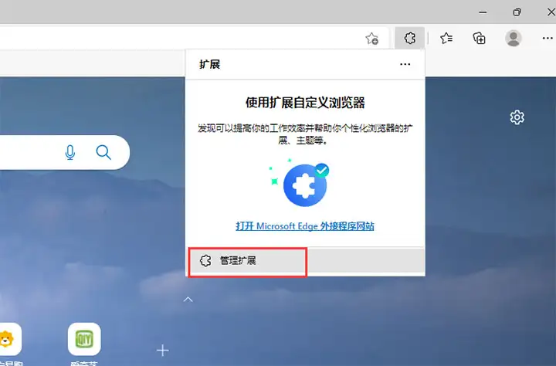Add this page to favorites star icon
This screenshot has height=366, width=556.
tap(372, 39)
